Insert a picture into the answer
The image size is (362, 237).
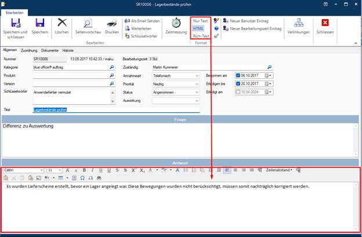pyautogui.click(x=38, y=178)
